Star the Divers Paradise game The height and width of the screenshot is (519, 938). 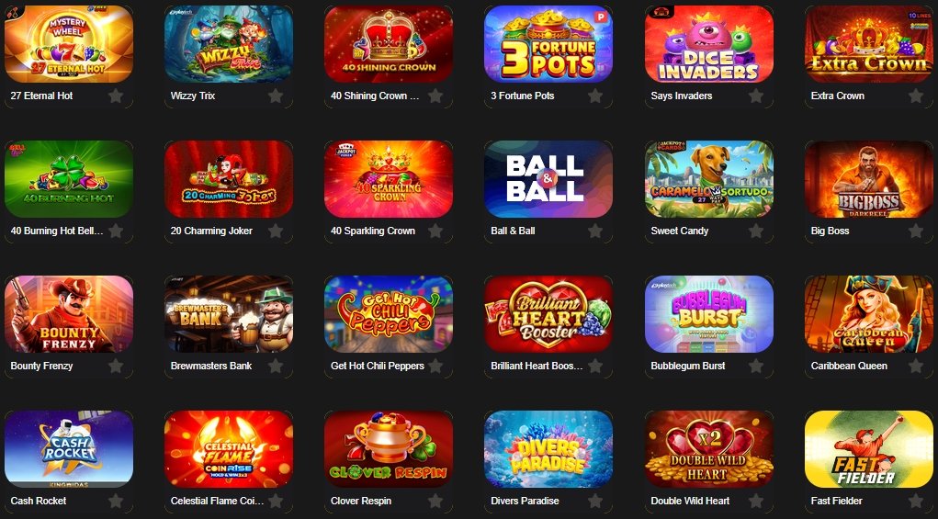point(595,501)
